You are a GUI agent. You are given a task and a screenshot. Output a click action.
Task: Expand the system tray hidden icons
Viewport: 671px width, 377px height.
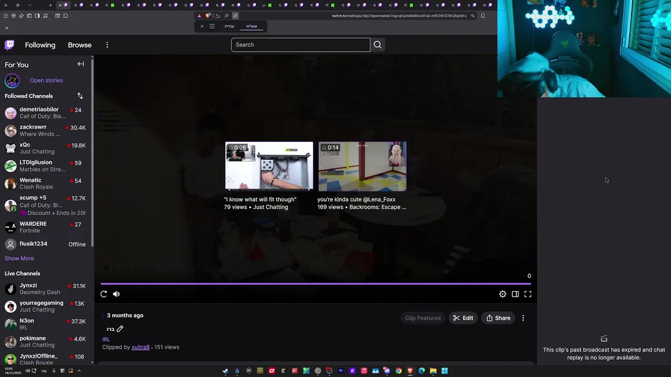(79, 371)
